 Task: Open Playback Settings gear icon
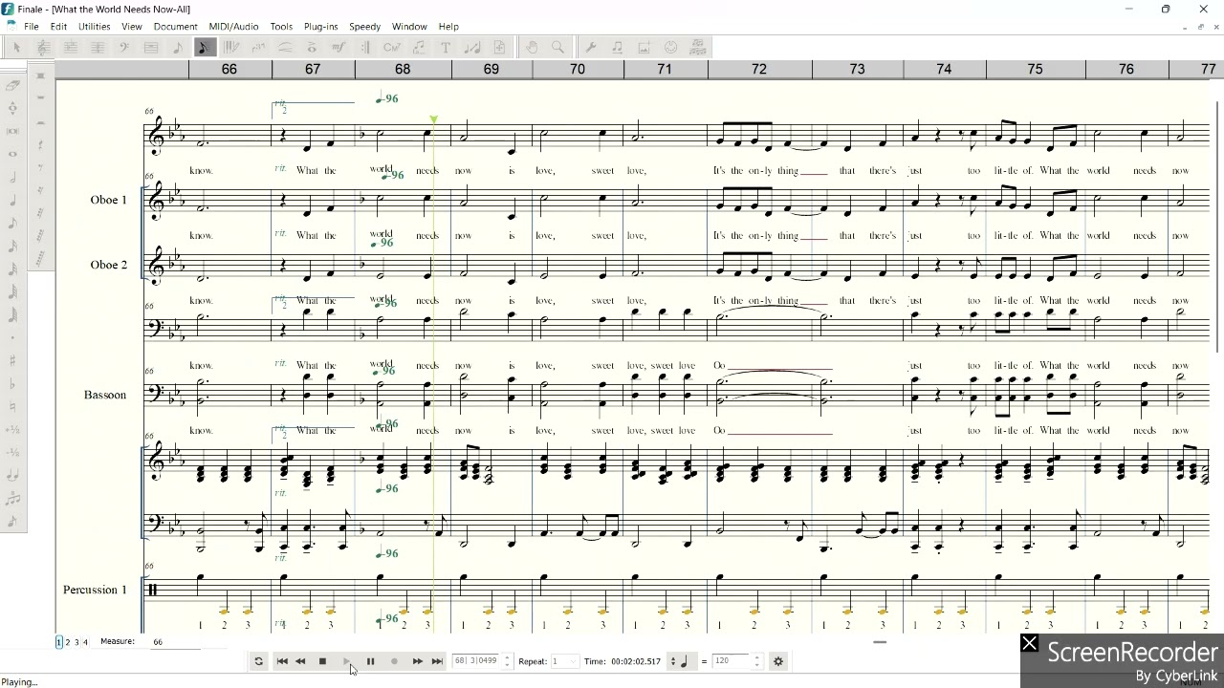(x=778, y=661)
